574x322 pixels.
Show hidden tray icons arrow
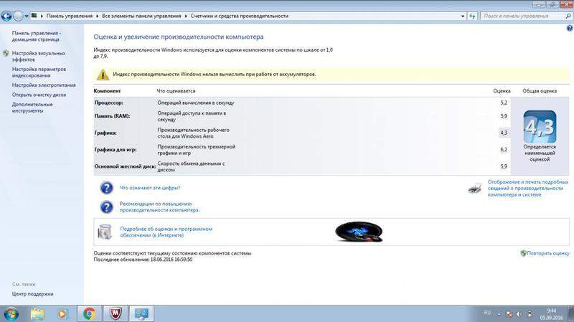point(499,314)
